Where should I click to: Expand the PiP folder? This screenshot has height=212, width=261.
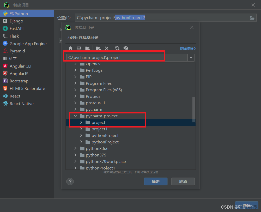click(75, 77)
